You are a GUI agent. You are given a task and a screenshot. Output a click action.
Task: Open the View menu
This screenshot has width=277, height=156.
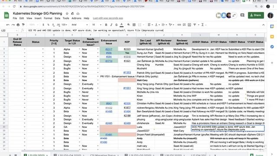29,18
